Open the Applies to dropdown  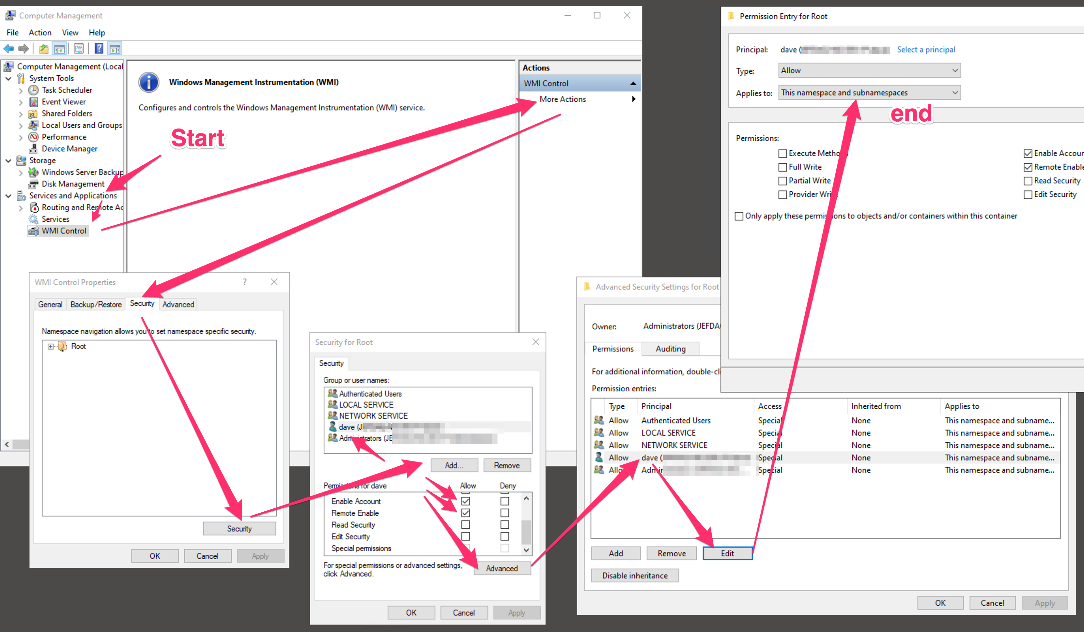pyautogui.click(x=954, y=92)
